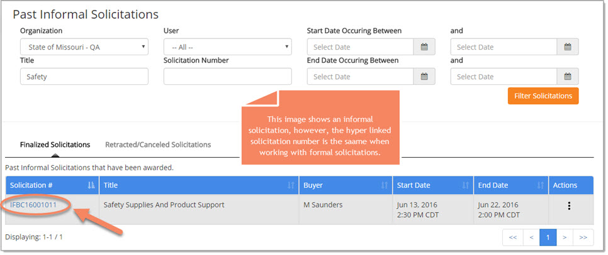
Task: Go to the last page
Action: click(x=583, y=237)
